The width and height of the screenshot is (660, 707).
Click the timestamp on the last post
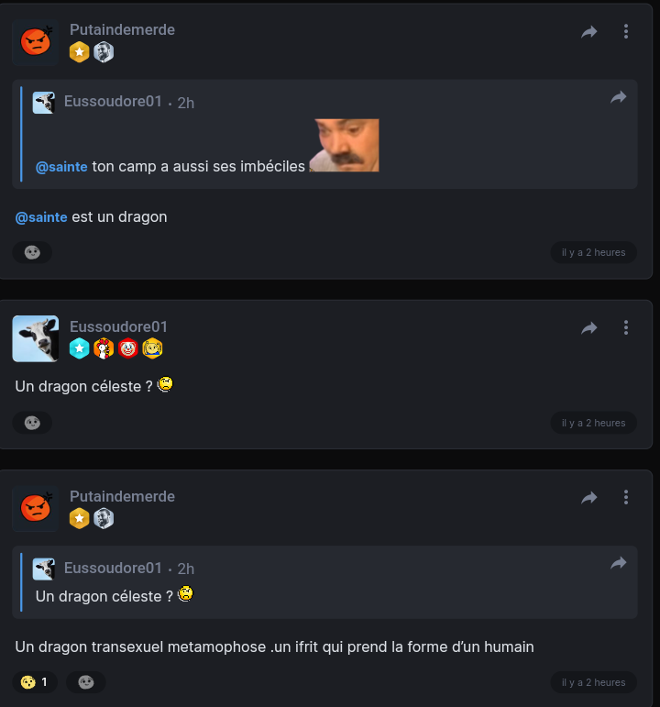pos(593,682)
